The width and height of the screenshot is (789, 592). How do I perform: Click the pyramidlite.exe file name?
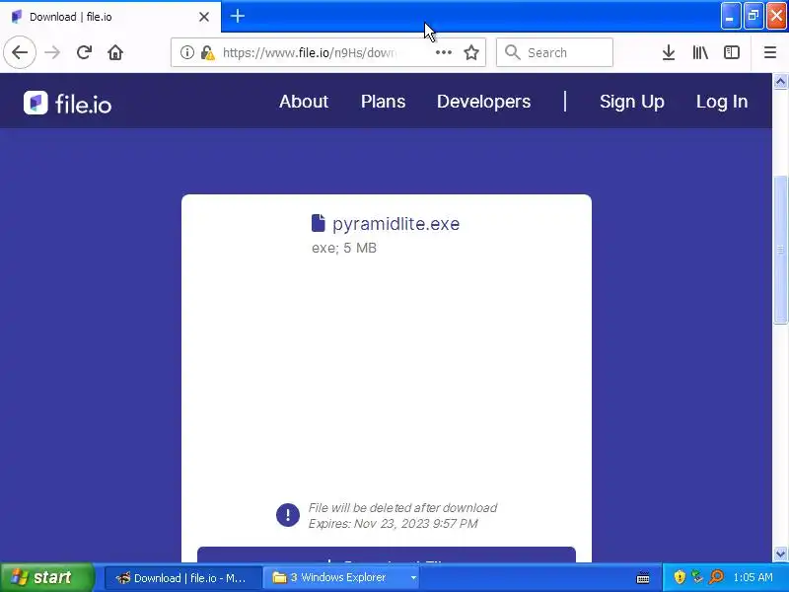(x=395, y=224)
